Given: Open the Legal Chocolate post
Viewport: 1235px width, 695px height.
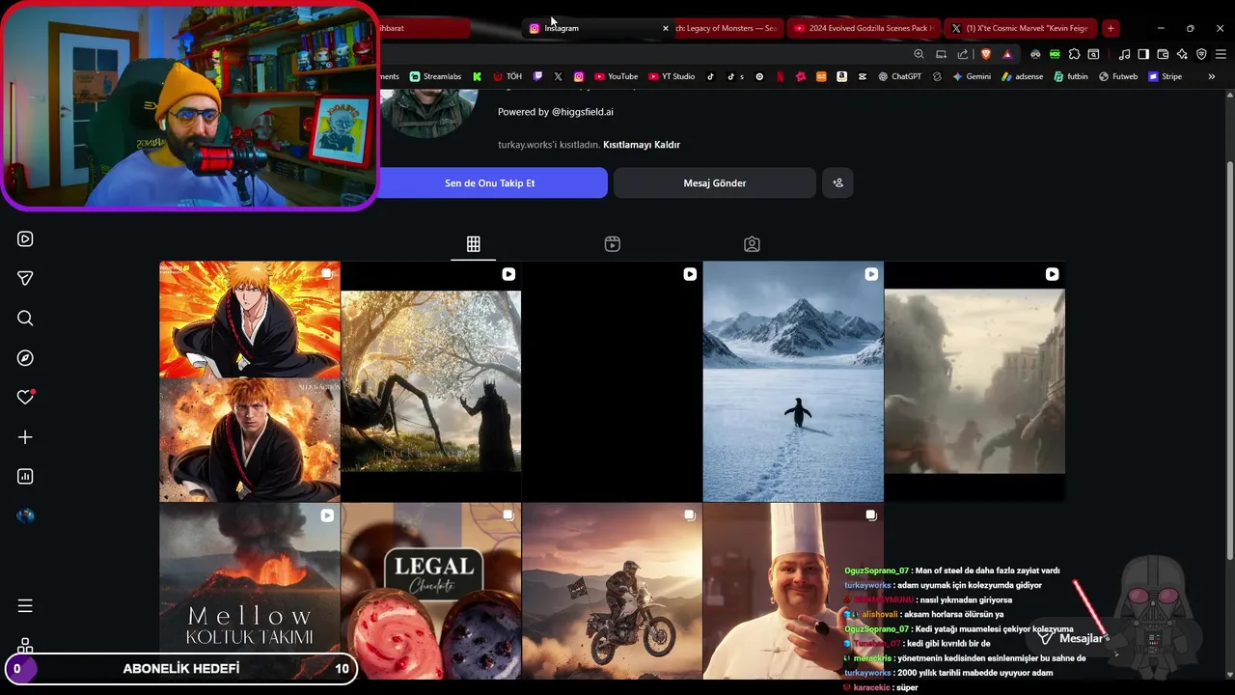Looking at the screenshot, I should tap(431, 592).
